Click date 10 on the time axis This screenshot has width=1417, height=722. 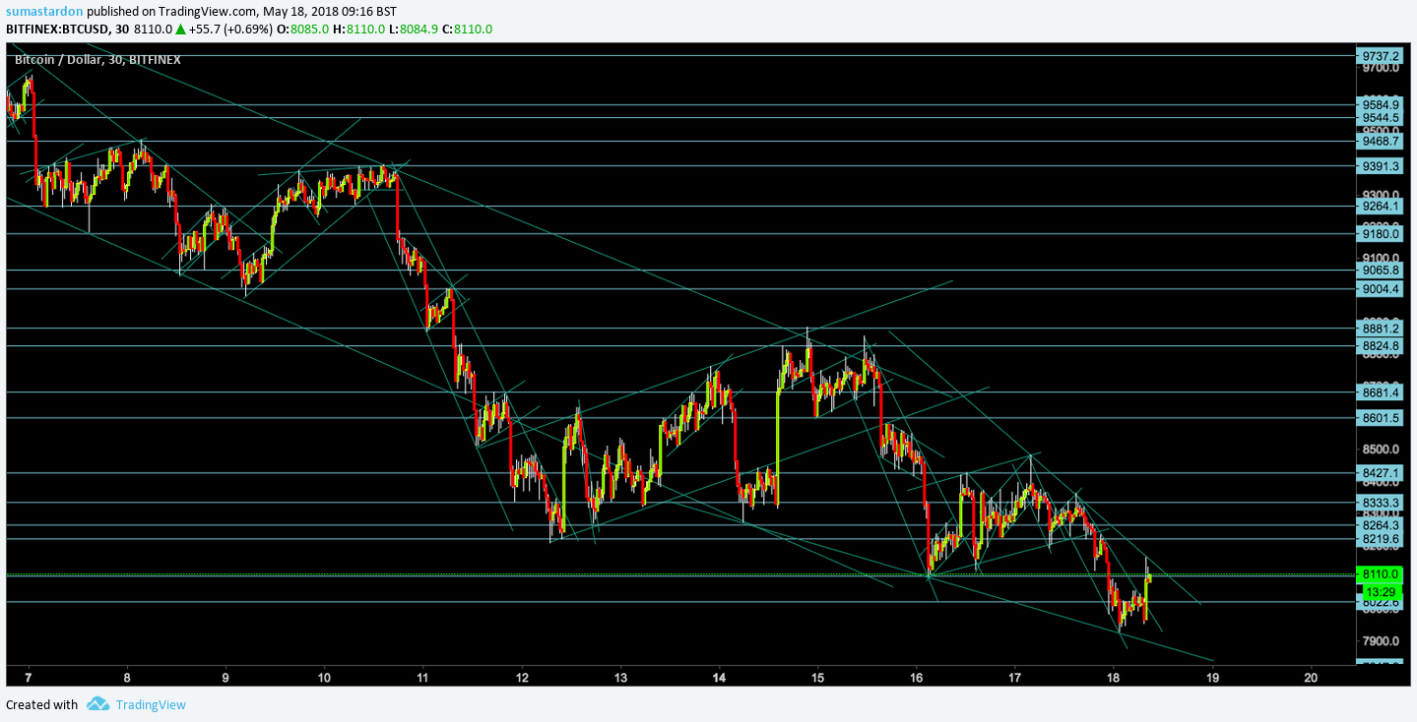(x=324, y=677)
